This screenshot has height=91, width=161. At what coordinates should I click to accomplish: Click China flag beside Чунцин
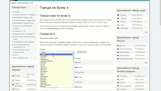(118, 15)
